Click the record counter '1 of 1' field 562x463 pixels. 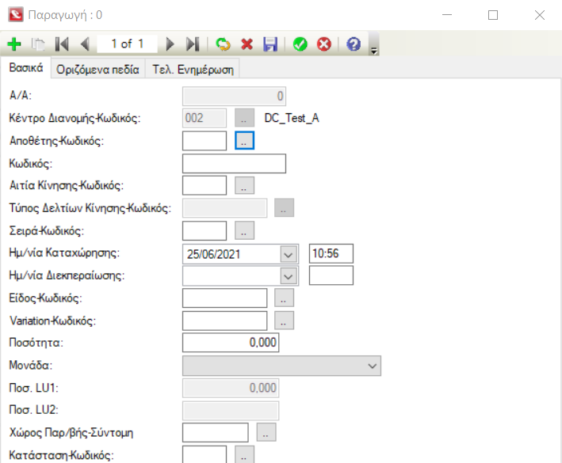pyautogui.click(x=128, y=44)
